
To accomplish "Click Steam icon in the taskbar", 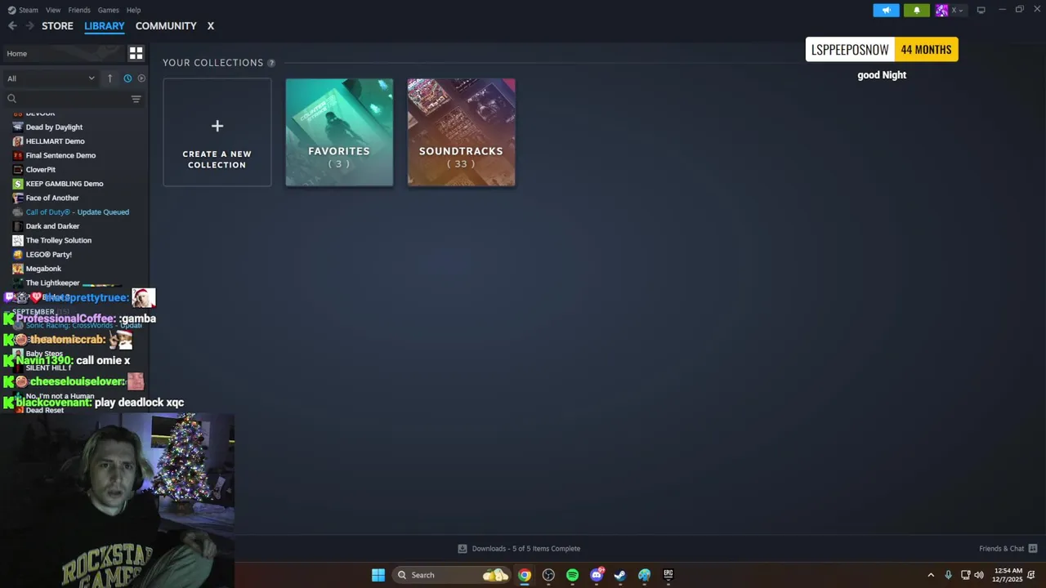I will pyautogui.click(x=620, y=575).
